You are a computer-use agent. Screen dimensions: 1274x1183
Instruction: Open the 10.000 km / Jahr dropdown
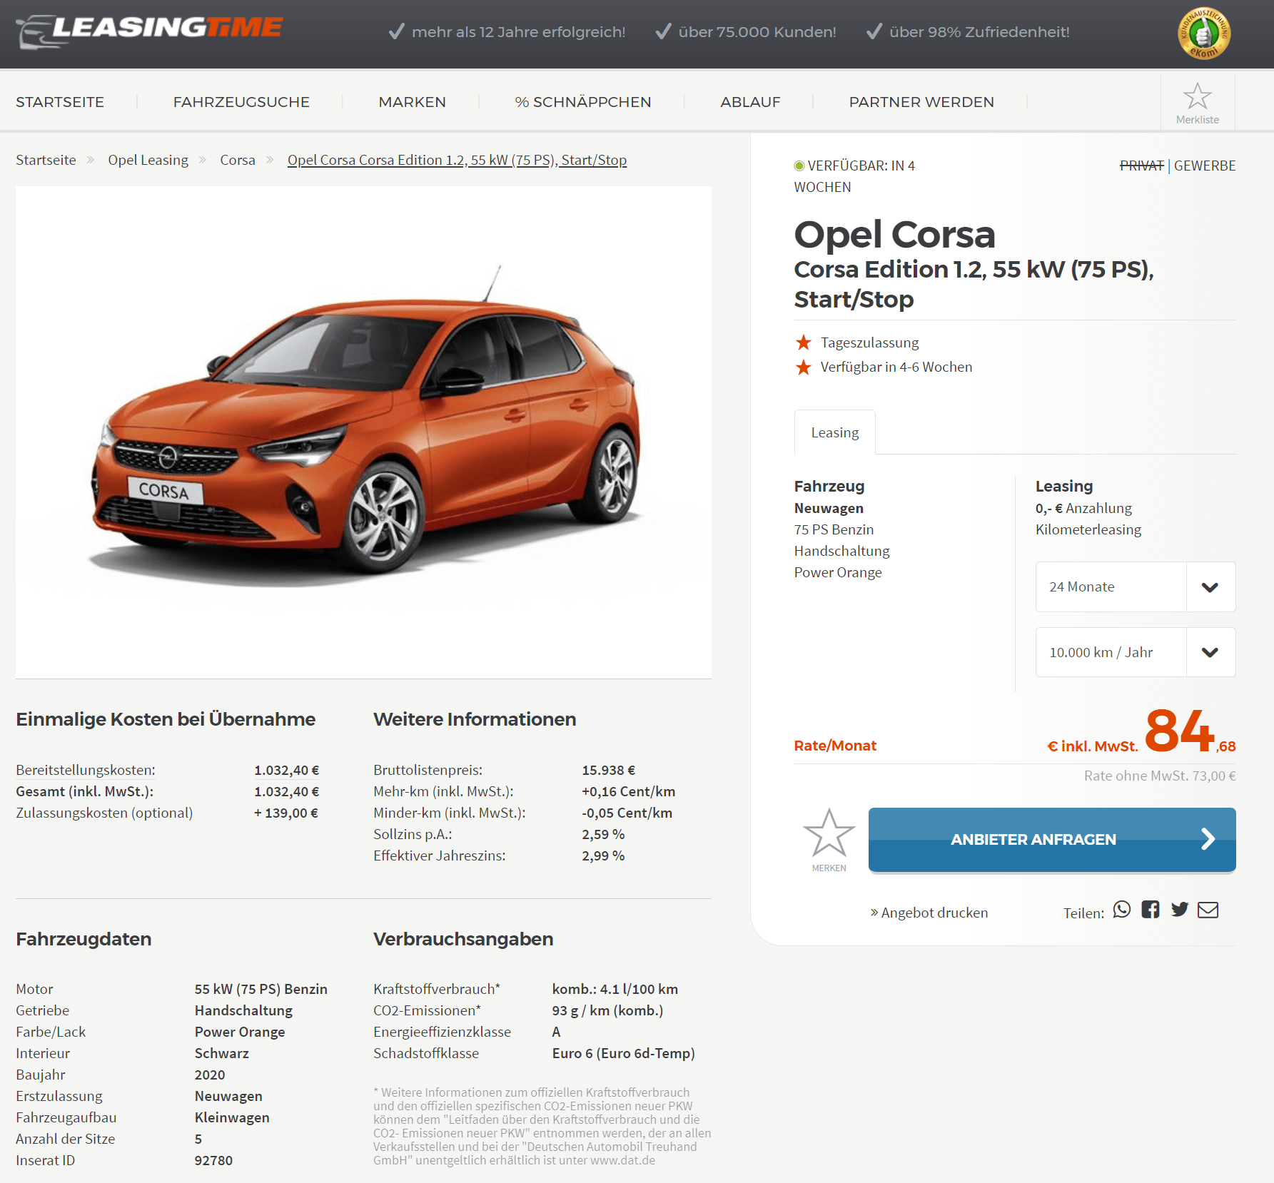pos(1136,652)
